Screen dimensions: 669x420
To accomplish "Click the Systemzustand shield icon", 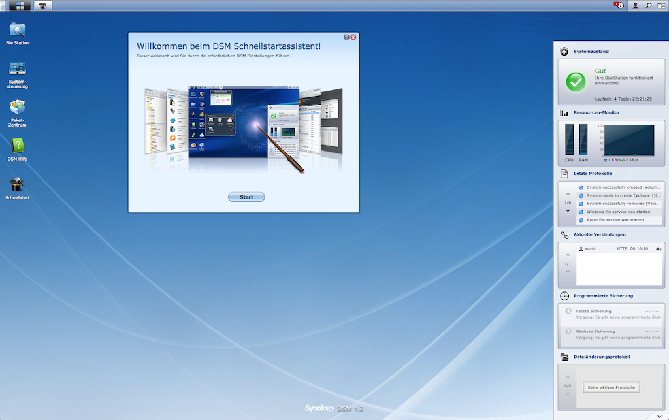I will click(564, 52).
